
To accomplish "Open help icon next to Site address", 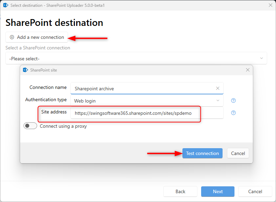I will coord(233,113).
